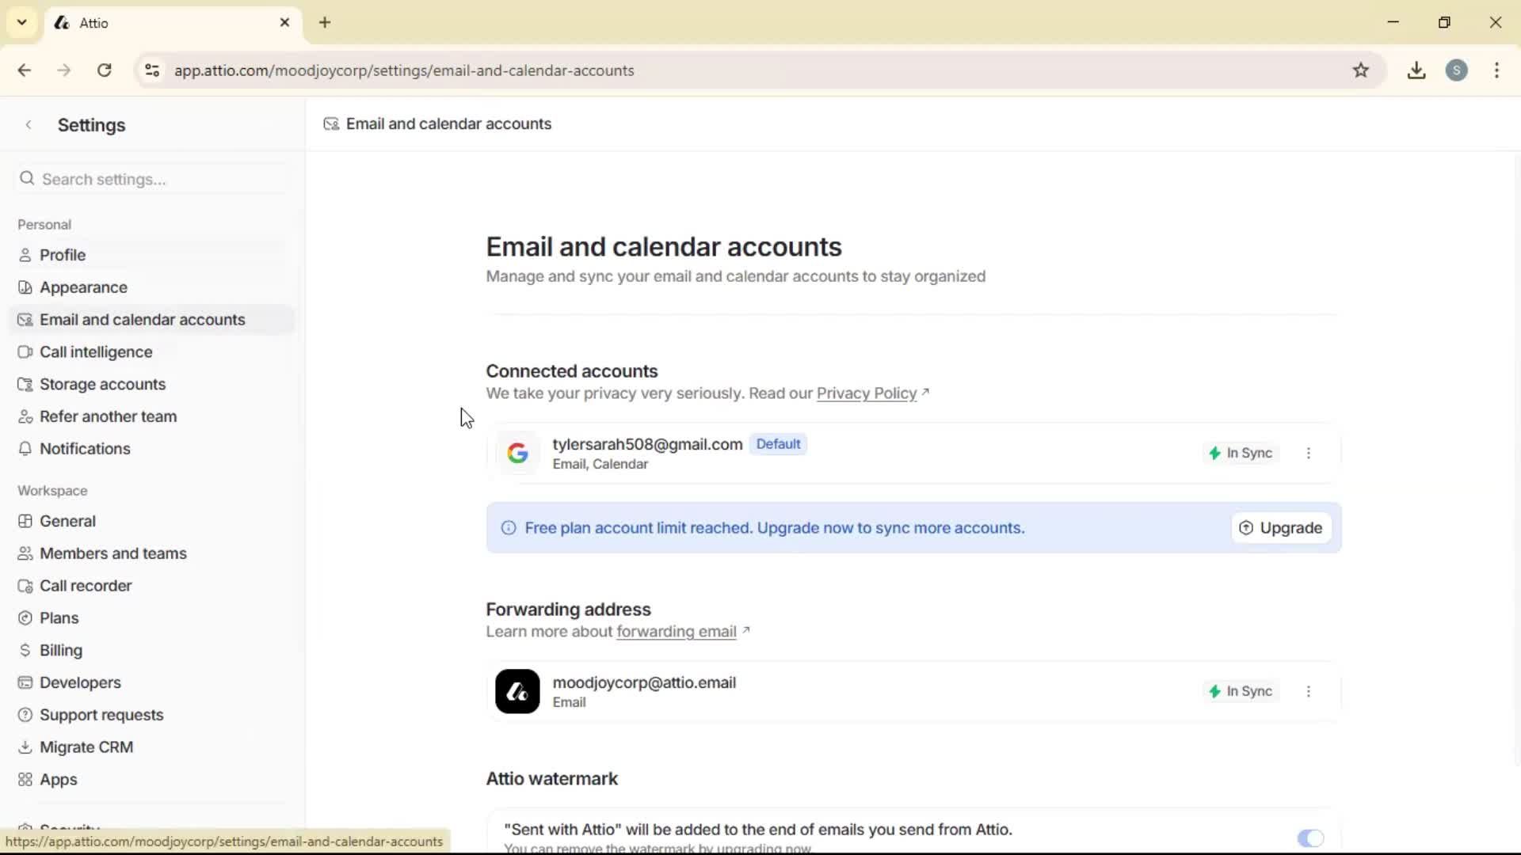Viewport: 1521px width, 855px height.
Task: Click the Default badge on Gmail account
Action: tap(778, 444)
